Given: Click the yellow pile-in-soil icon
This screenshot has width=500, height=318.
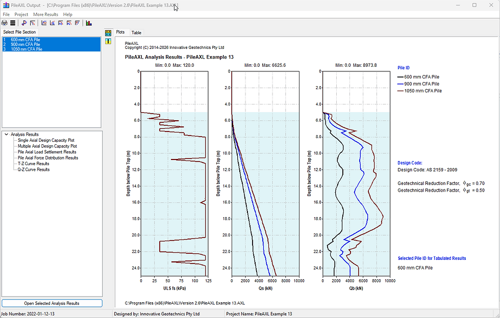Looking at the screenshot, I should click(108, 41).
